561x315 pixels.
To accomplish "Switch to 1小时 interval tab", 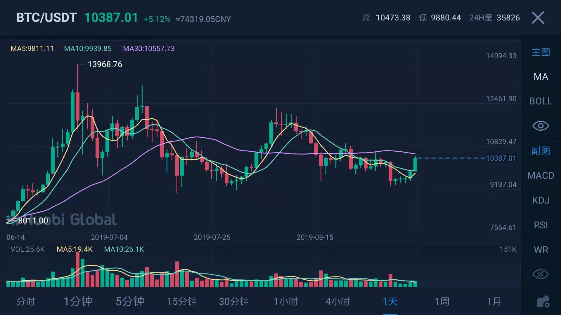I will click(286, 302).
